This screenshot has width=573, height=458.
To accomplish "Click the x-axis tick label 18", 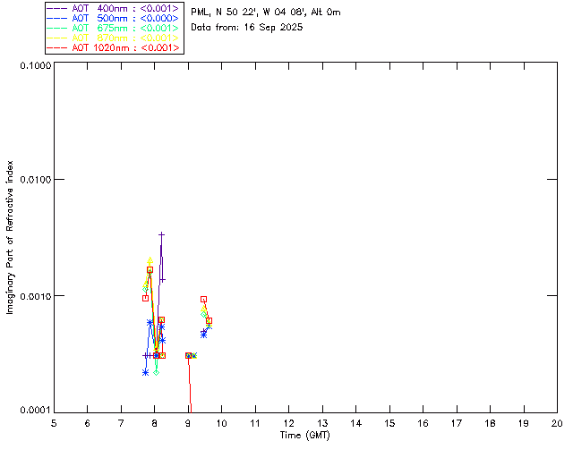I will [x=490, y=423].
